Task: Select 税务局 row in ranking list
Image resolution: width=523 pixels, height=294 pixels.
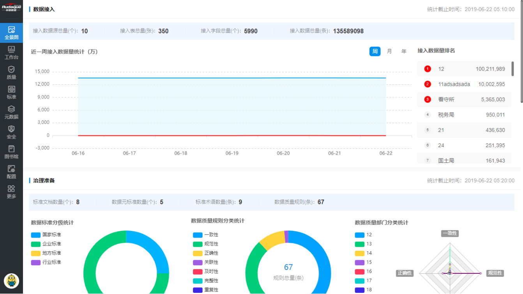Action: (x=464, y=115)
